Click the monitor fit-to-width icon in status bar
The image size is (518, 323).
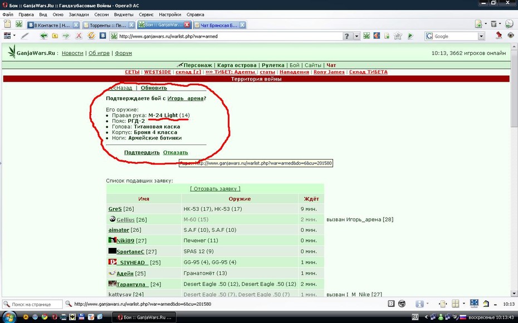click(474, 303)
